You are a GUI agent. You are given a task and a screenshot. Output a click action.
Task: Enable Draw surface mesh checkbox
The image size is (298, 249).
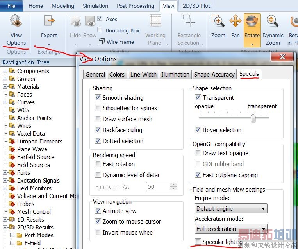point(98,119)
